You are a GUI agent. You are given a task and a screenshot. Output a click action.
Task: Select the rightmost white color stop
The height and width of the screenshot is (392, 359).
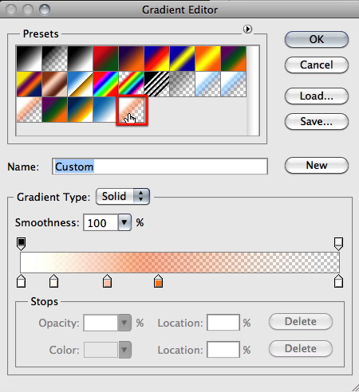(x=338, y=281)
